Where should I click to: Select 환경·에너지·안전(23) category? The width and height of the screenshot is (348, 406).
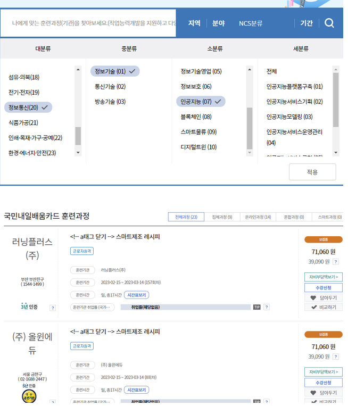click(32, 153)
